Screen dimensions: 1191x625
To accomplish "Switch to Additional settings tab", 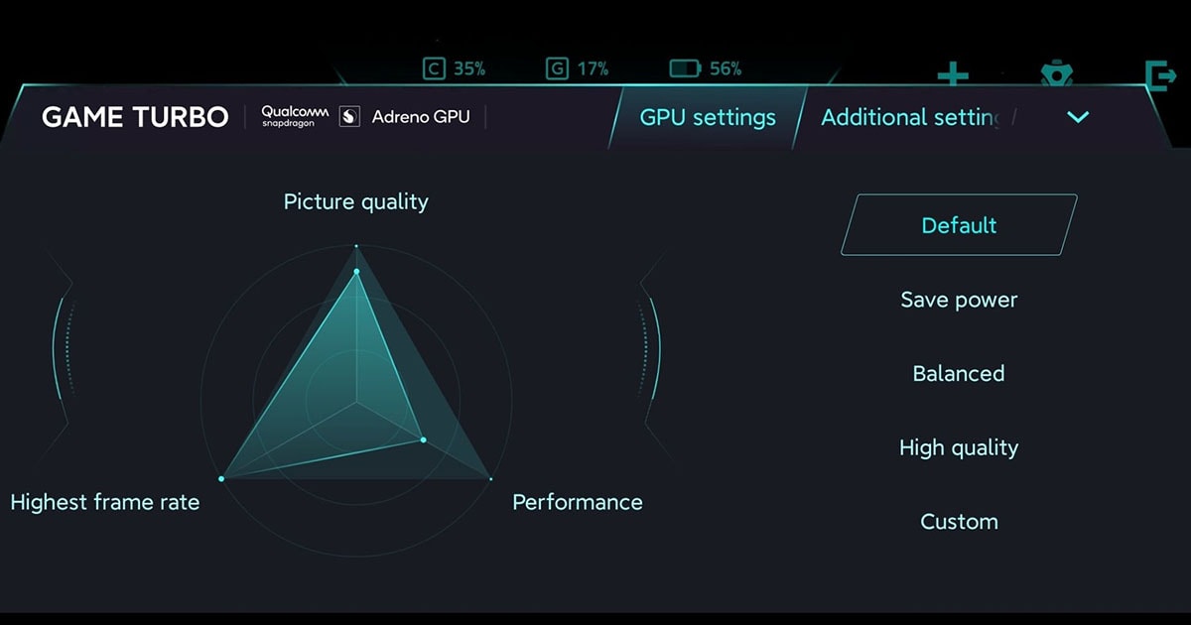I will [x=911, y=117].
